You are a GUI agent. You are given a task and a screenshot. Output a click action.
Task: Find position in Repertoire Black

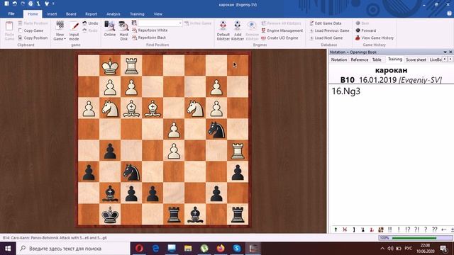(149, 38)
